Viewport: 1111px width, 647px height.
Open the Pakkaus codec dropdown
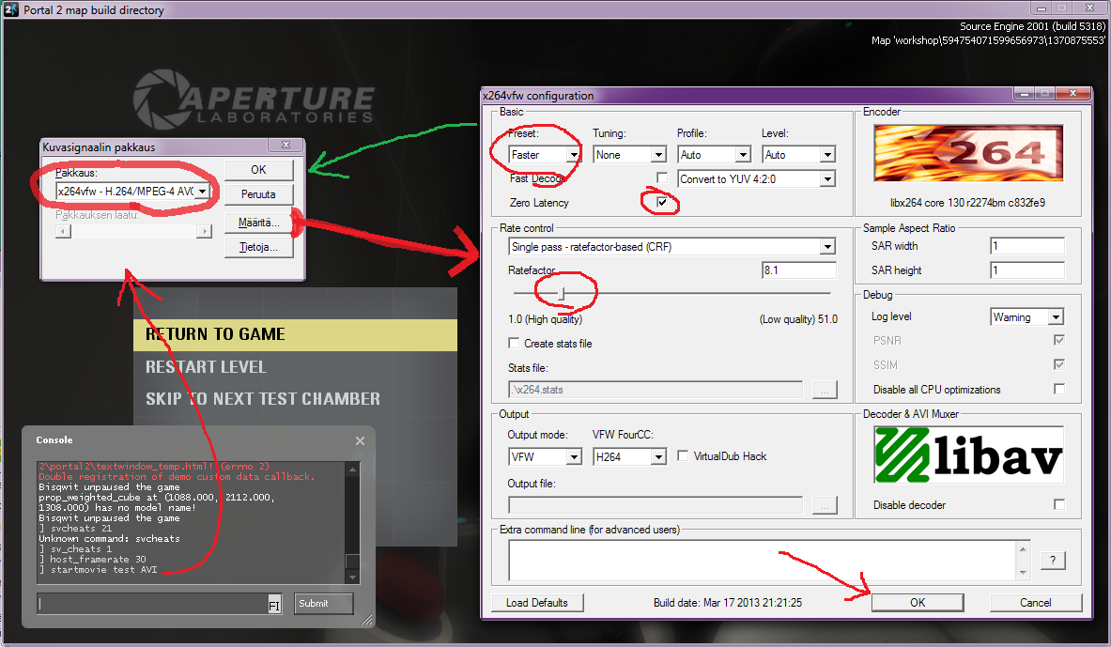coord(133,192)
